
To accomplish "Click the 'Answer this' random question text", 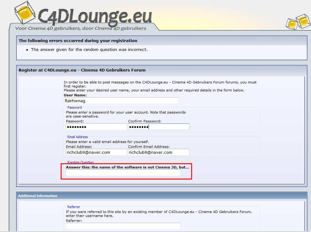I will point(127,167).
